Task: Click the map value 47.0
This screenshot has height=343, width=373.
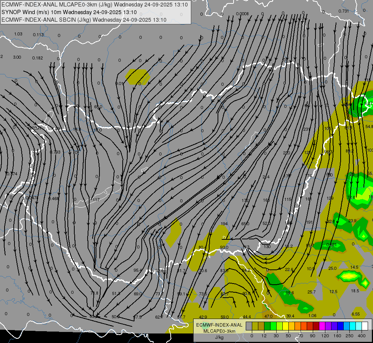Action: point(269,316)
